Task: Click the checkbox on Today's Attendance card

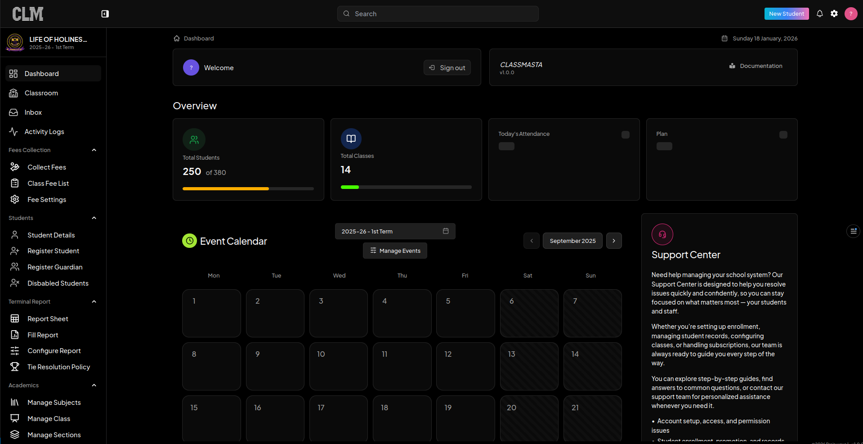Action: pyautogui.click(x=625, y=135)
